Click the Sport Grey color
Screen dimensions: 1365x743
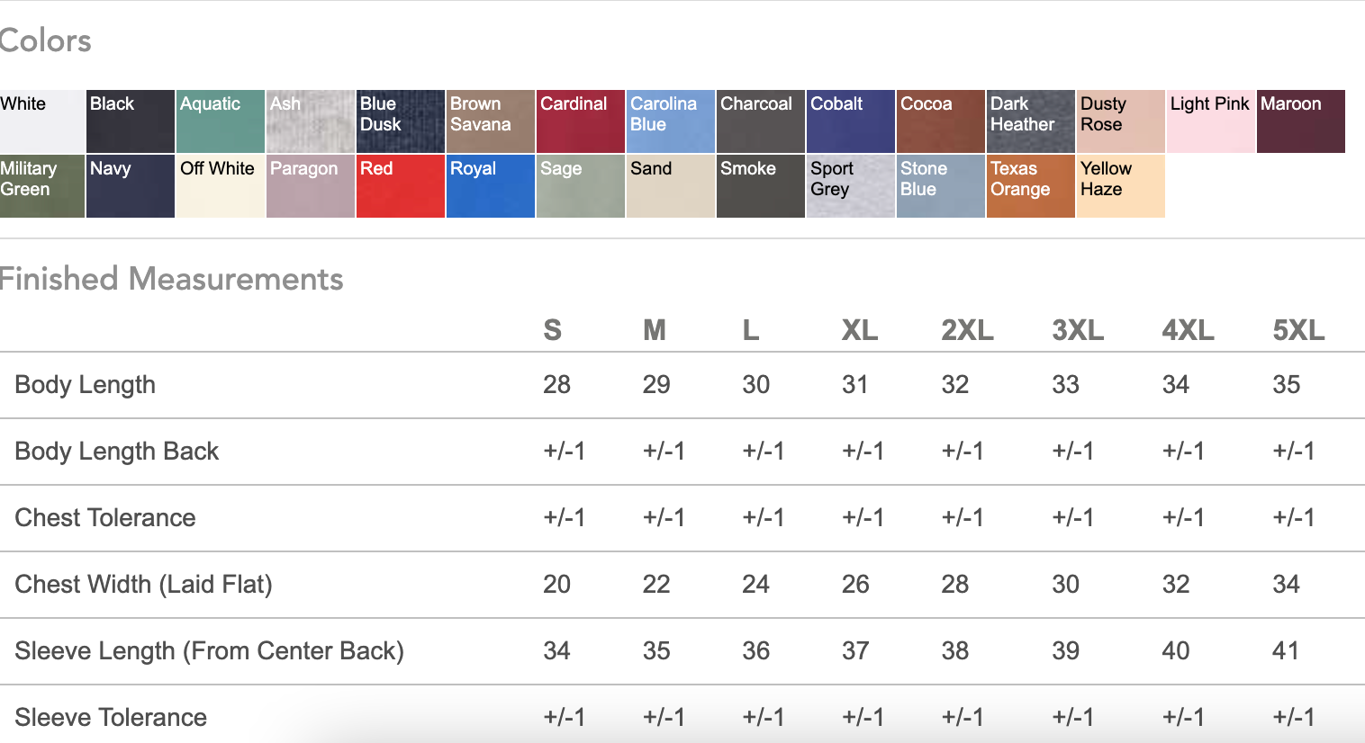coord(851,186)
